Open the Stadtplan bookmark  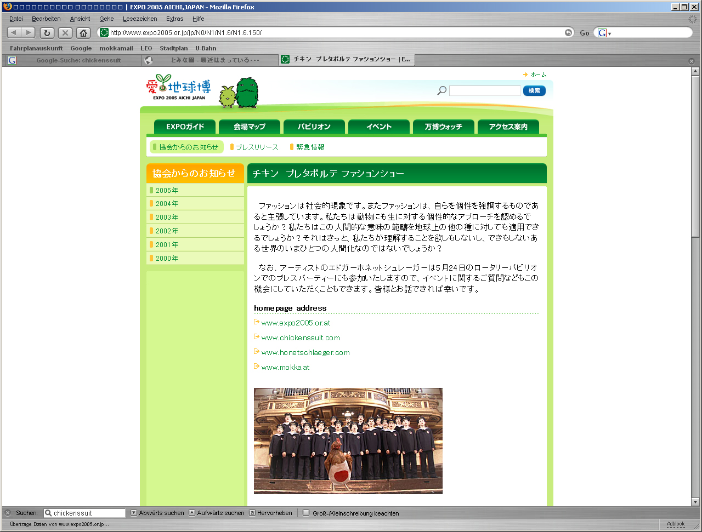(174, 48)
